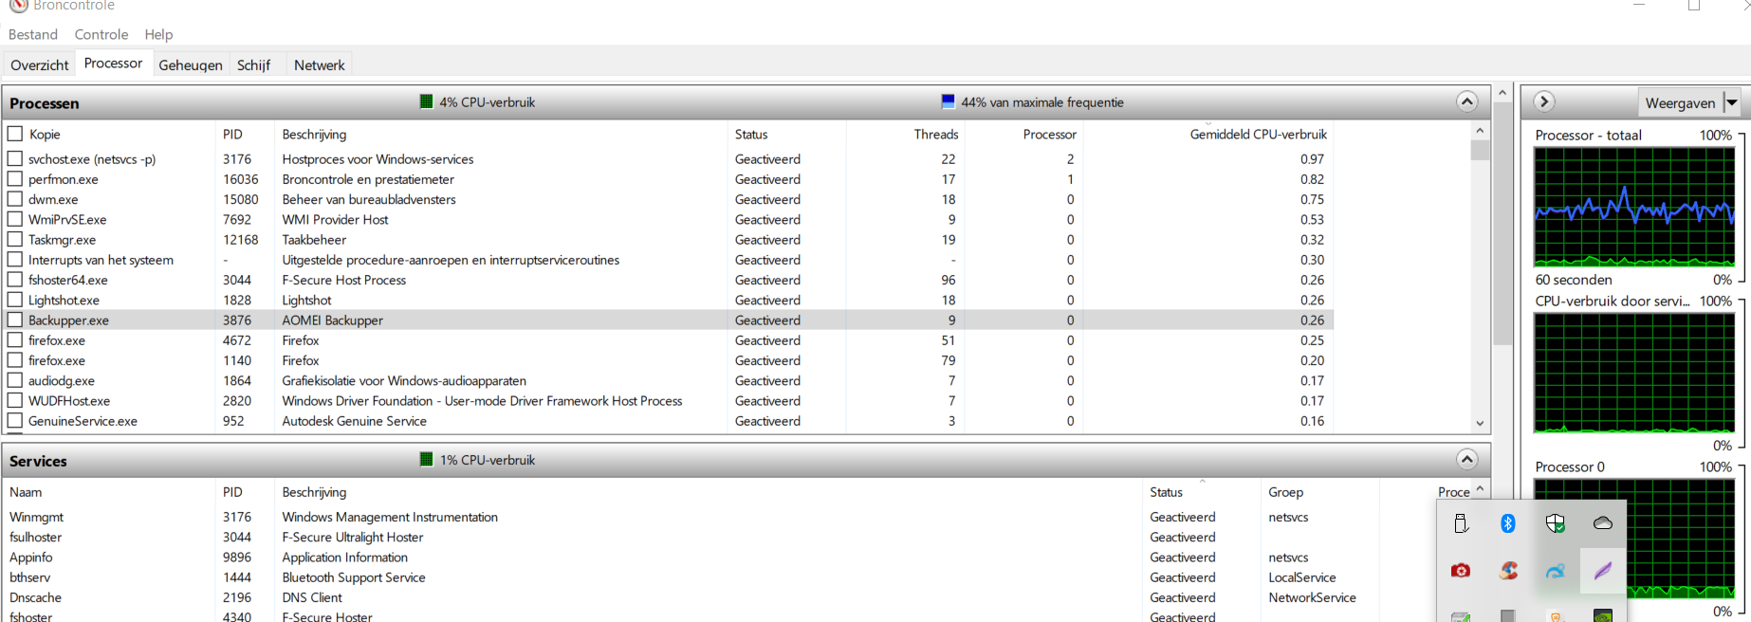Toggle the Kopie header checkbox

(x=15, y=134)
